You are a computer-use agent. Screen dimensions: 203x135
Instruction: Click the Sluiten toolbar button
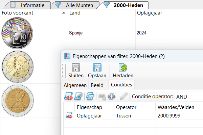(x=76, y=71)
